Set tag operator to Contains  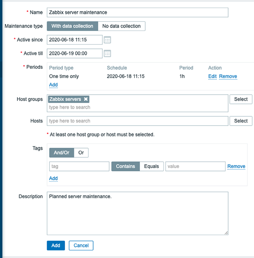click(x=125, y=166)
